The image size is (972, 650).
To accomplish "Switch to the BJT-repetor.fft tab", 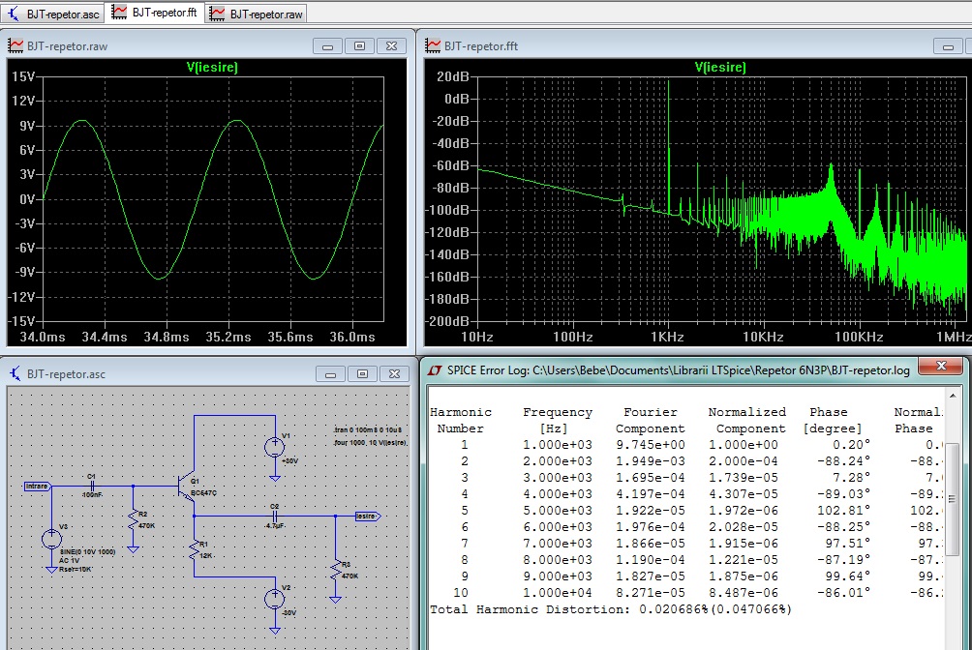I will coord(155,13).
